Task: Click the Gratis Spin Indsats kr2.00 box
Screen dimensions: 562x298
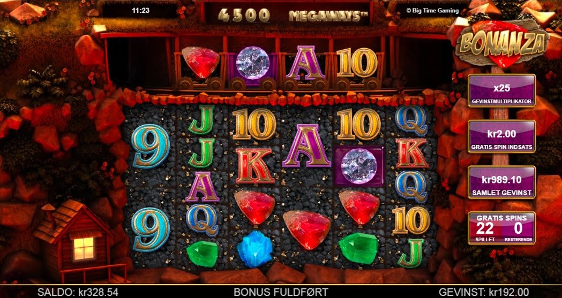Action: tap(501, 136)
